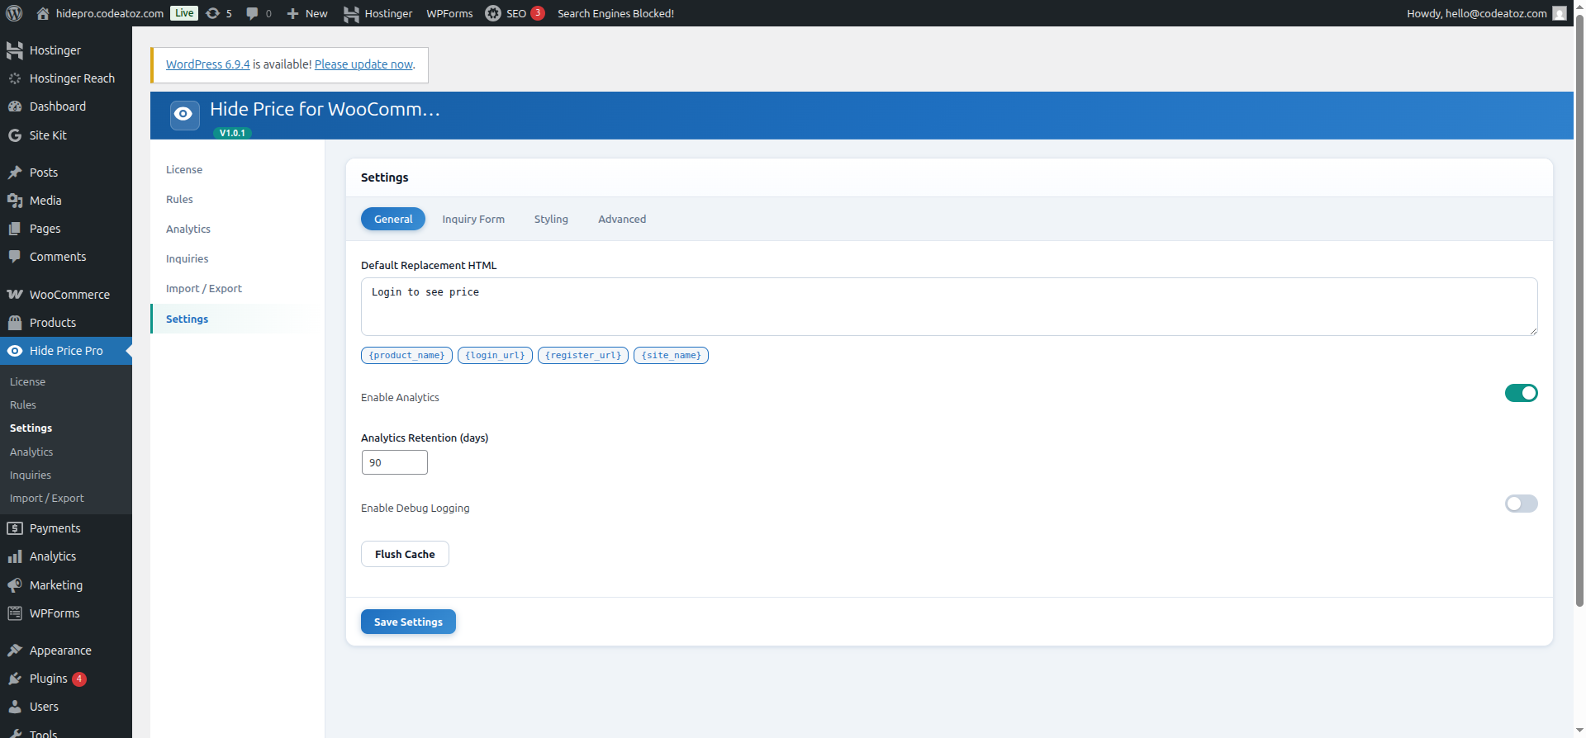Open WooCommerce in the sidebar
Image resolution: width=1586 pixels, height=738 pixels.
point(66,295)
